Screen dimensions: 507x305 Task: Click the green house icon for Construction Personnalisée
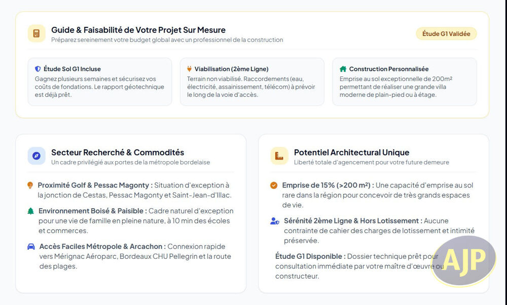click(343, 69)
